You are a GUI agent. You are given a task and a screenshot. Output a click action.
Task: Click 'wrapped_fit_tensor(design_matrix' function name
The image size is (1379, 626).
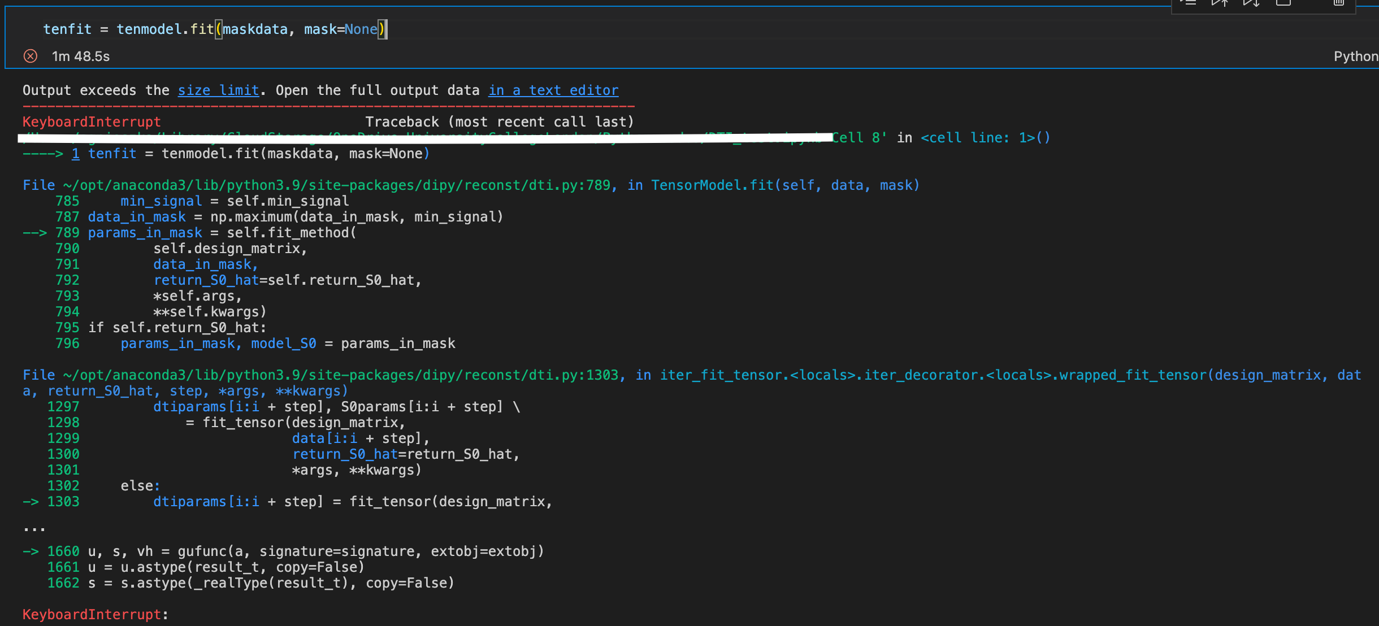coord(1190,375)
